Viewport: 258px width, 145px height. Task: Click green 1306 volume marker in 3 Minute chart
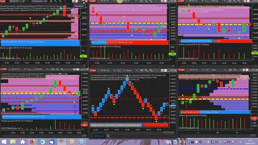(x=172, y=54)
